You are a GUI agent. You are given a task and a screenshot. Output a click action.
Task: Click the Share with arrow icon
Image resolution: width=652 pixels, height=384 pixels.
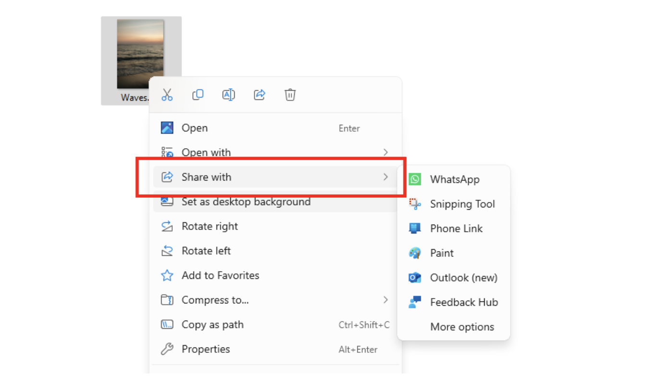167,177
